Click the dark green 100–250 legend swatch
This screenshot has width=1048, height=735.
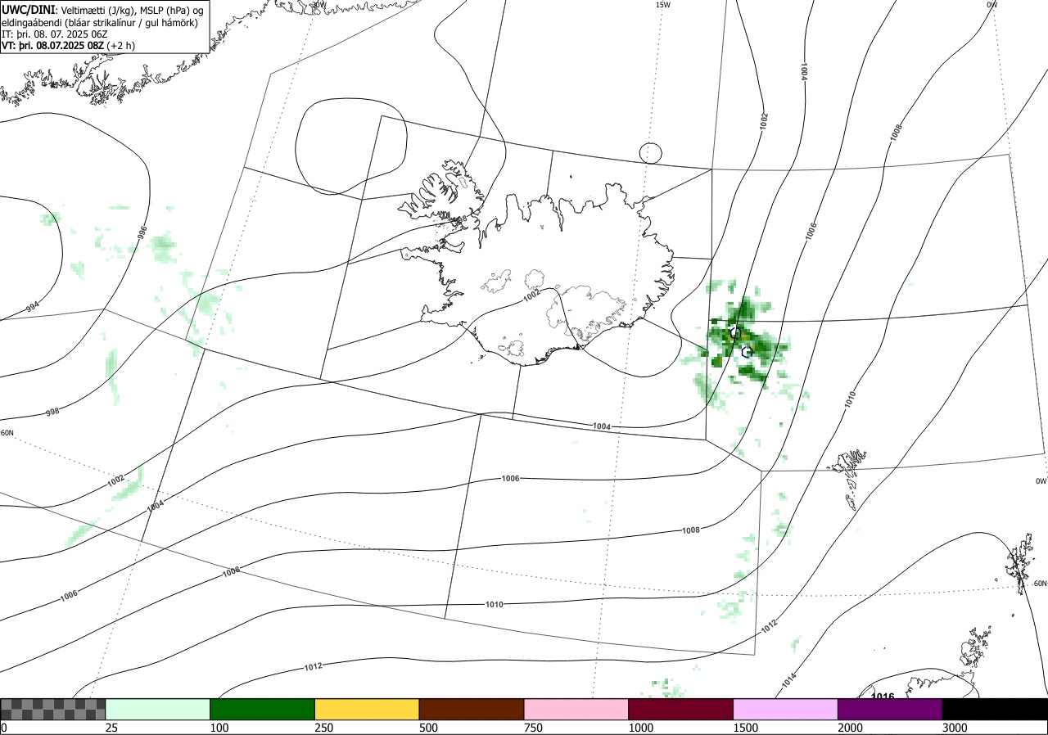(263, 709)
